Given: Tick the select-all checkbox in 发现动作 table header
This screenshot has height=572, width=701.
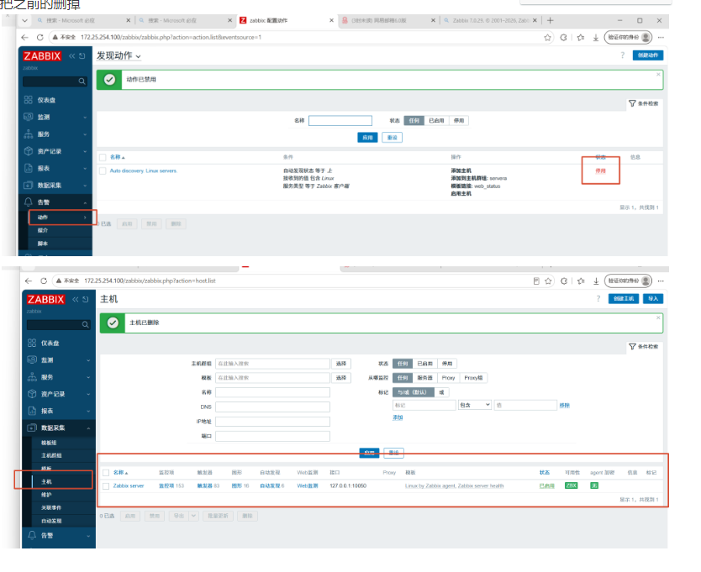Looking at the screenshot, I should (x=103, y=157).
